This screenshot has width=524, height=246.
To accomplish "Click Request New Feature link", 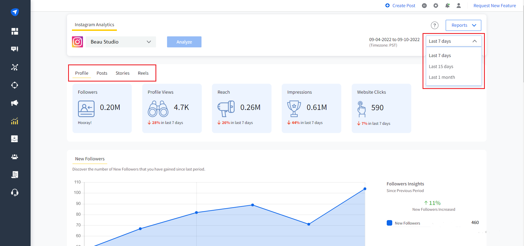I will [495, 6].
